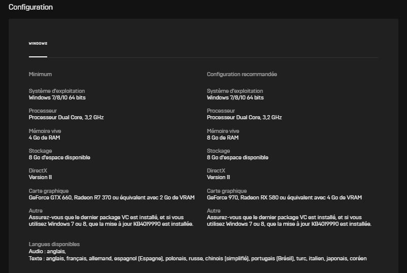The height and width of the screenshot is (273, 407).
Task: Click the Minimum column heading
Action: (x=40, y=74)
